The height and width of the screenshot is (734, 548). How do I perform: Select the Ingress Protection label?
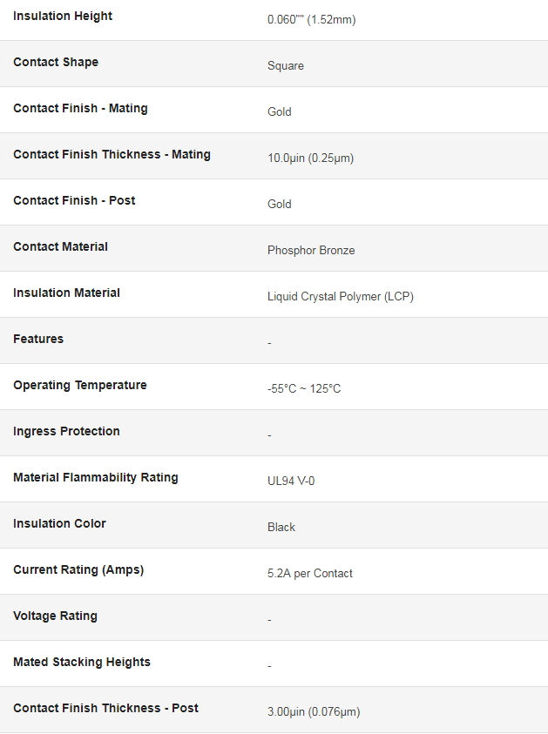66,431
